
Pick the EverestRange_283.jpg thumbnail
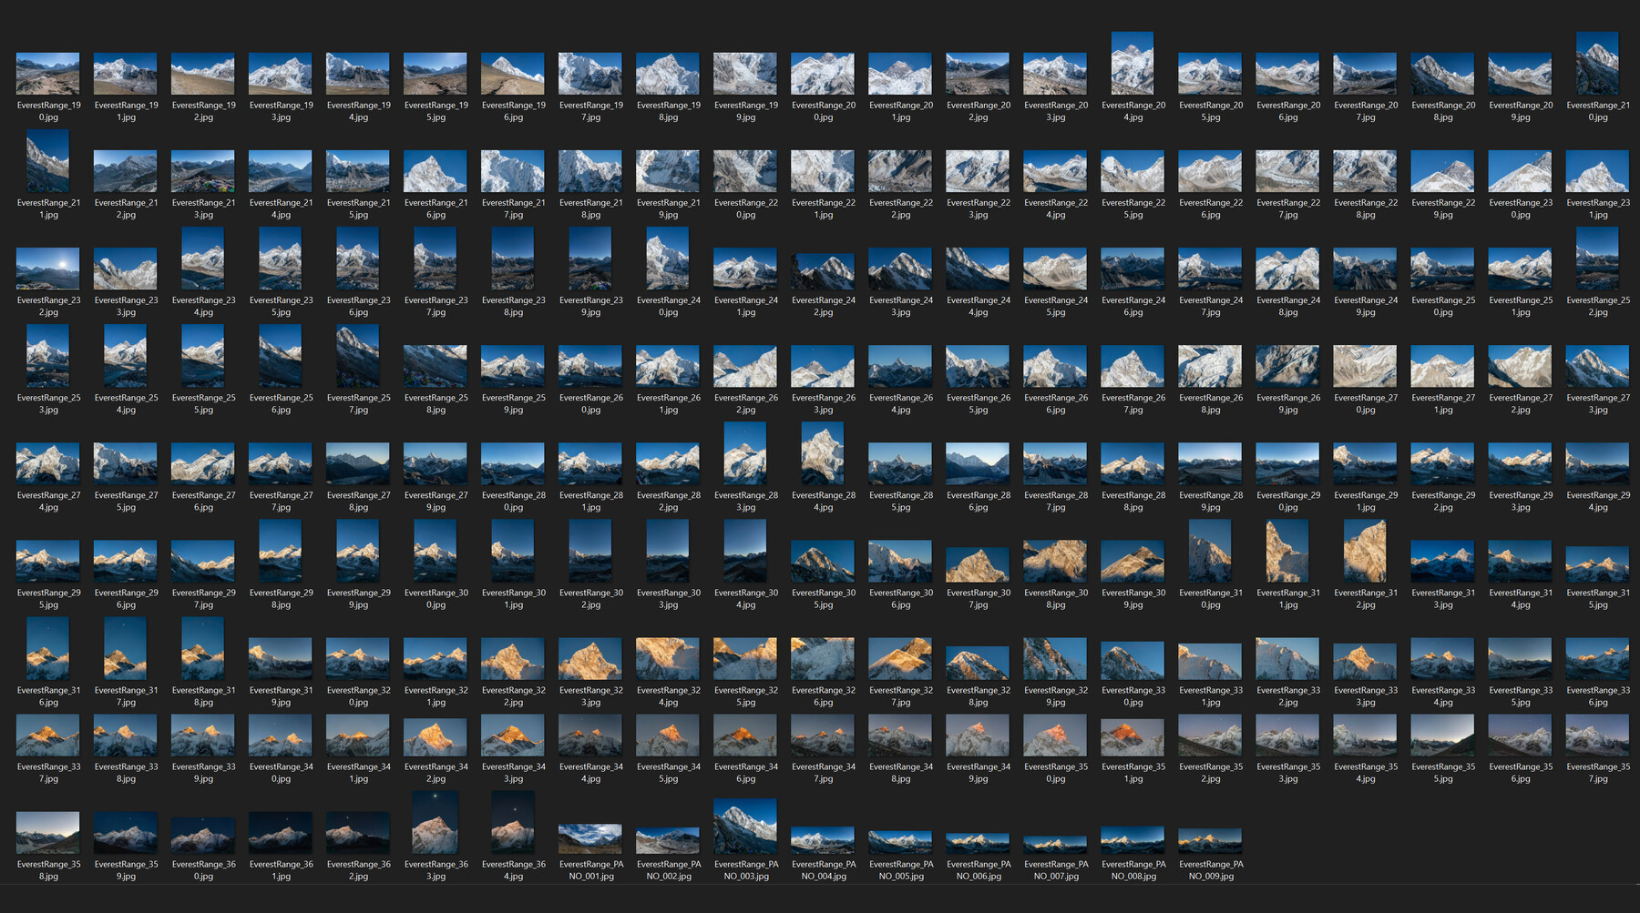tap(745, 453)
